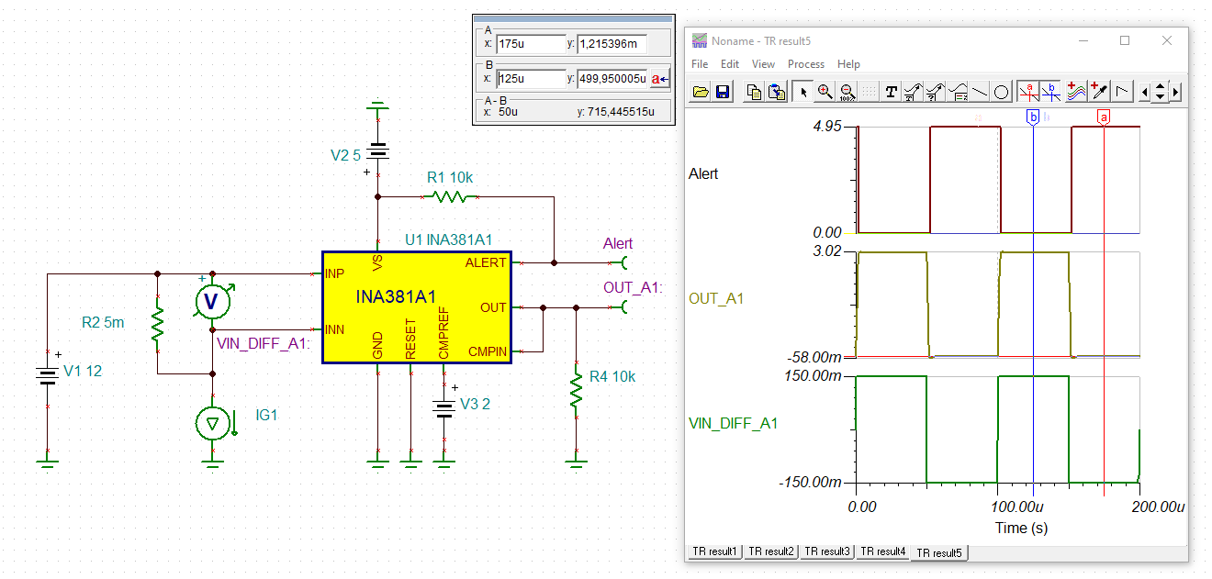Select the Text annotation T tool
This screenshot has height=579, width=1212.
[x=891, y=92]
